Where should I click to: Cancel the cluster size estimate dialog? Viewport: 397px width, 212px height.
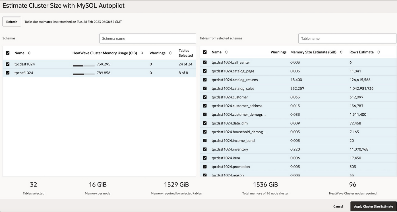[x=338, y=207]
